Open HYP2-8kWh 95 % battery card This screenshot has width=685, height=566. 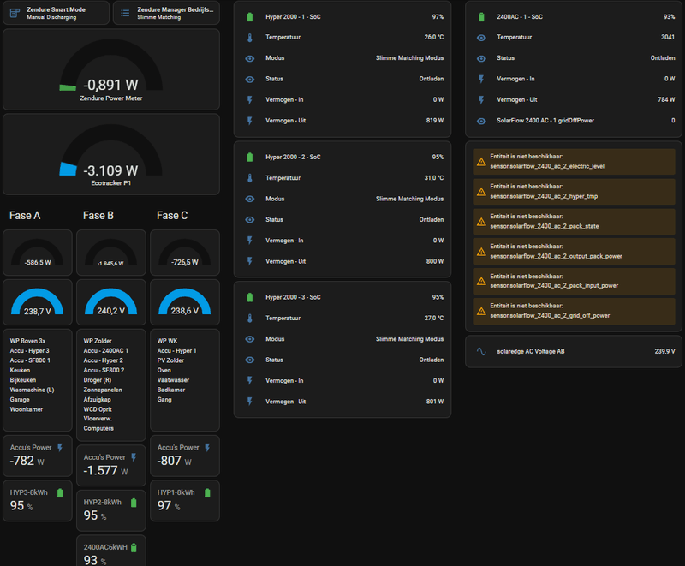(x=111, y=510)
